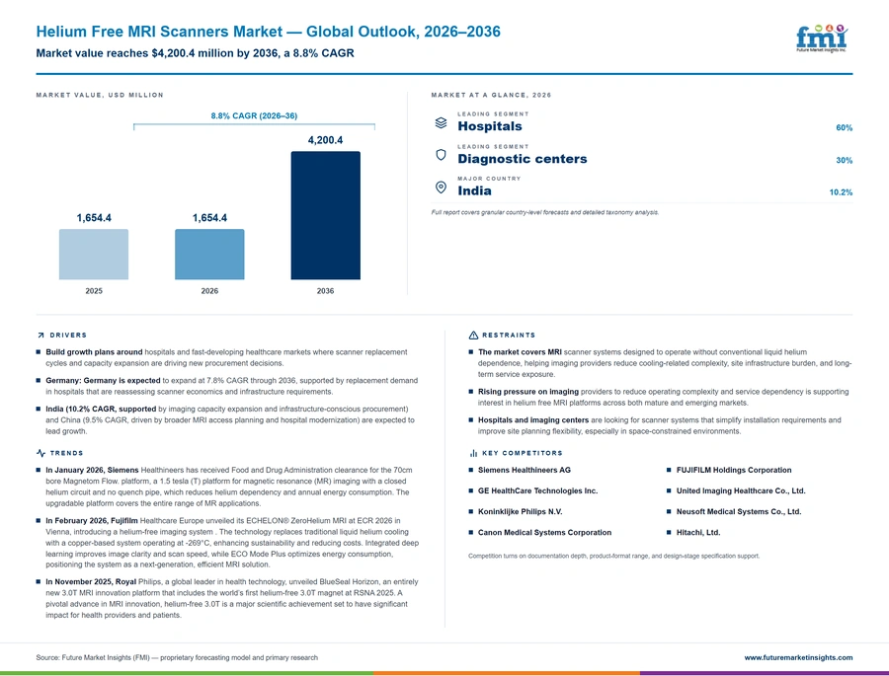Select the 2025 light blue bar
889x676 pixels.
coord(94,255)
